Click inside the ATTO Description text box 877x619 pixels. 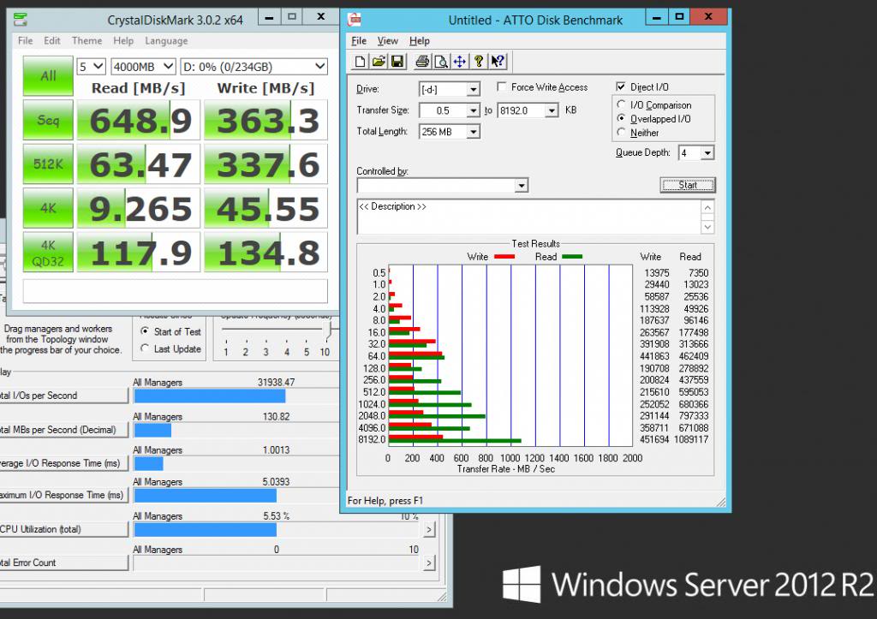(x=528, y=217)
